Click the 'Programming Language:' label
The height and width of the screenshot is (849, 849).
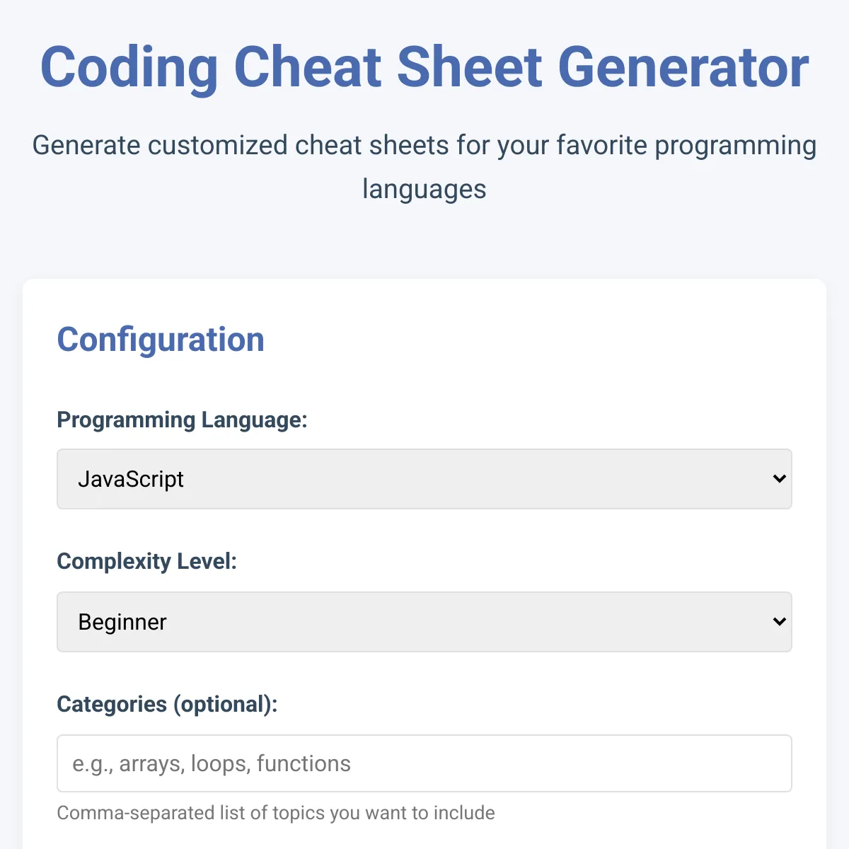tap(182, 420)
